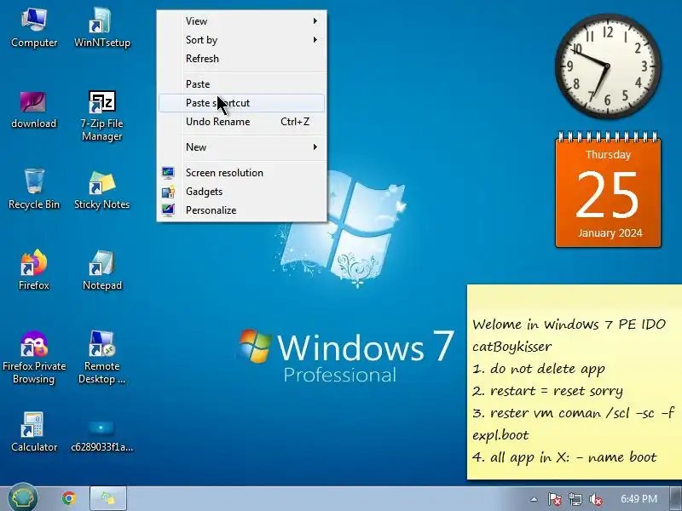Open Gadgets from the context menu
Image resolution: width=682 pixels, height=511 pixels.
(x=242, y=191)
